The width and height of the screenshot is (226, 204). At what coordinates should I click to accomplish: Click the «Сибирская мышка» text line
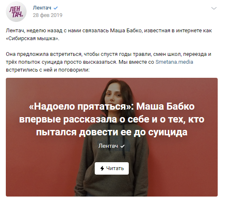pyautogui.click(x=32, y=38)
